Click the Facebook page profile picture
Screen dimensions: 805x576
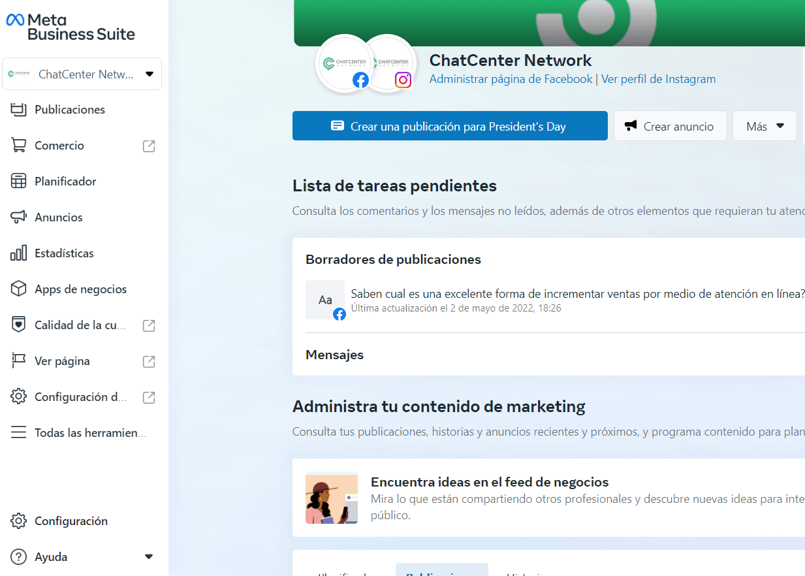(343, 63)
